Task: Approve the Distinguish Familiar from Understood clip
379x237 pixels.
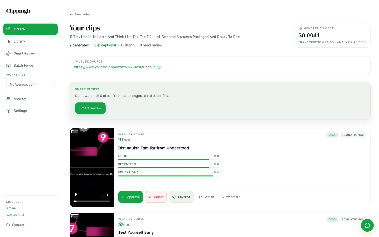Action: click(x=130, y=197)
